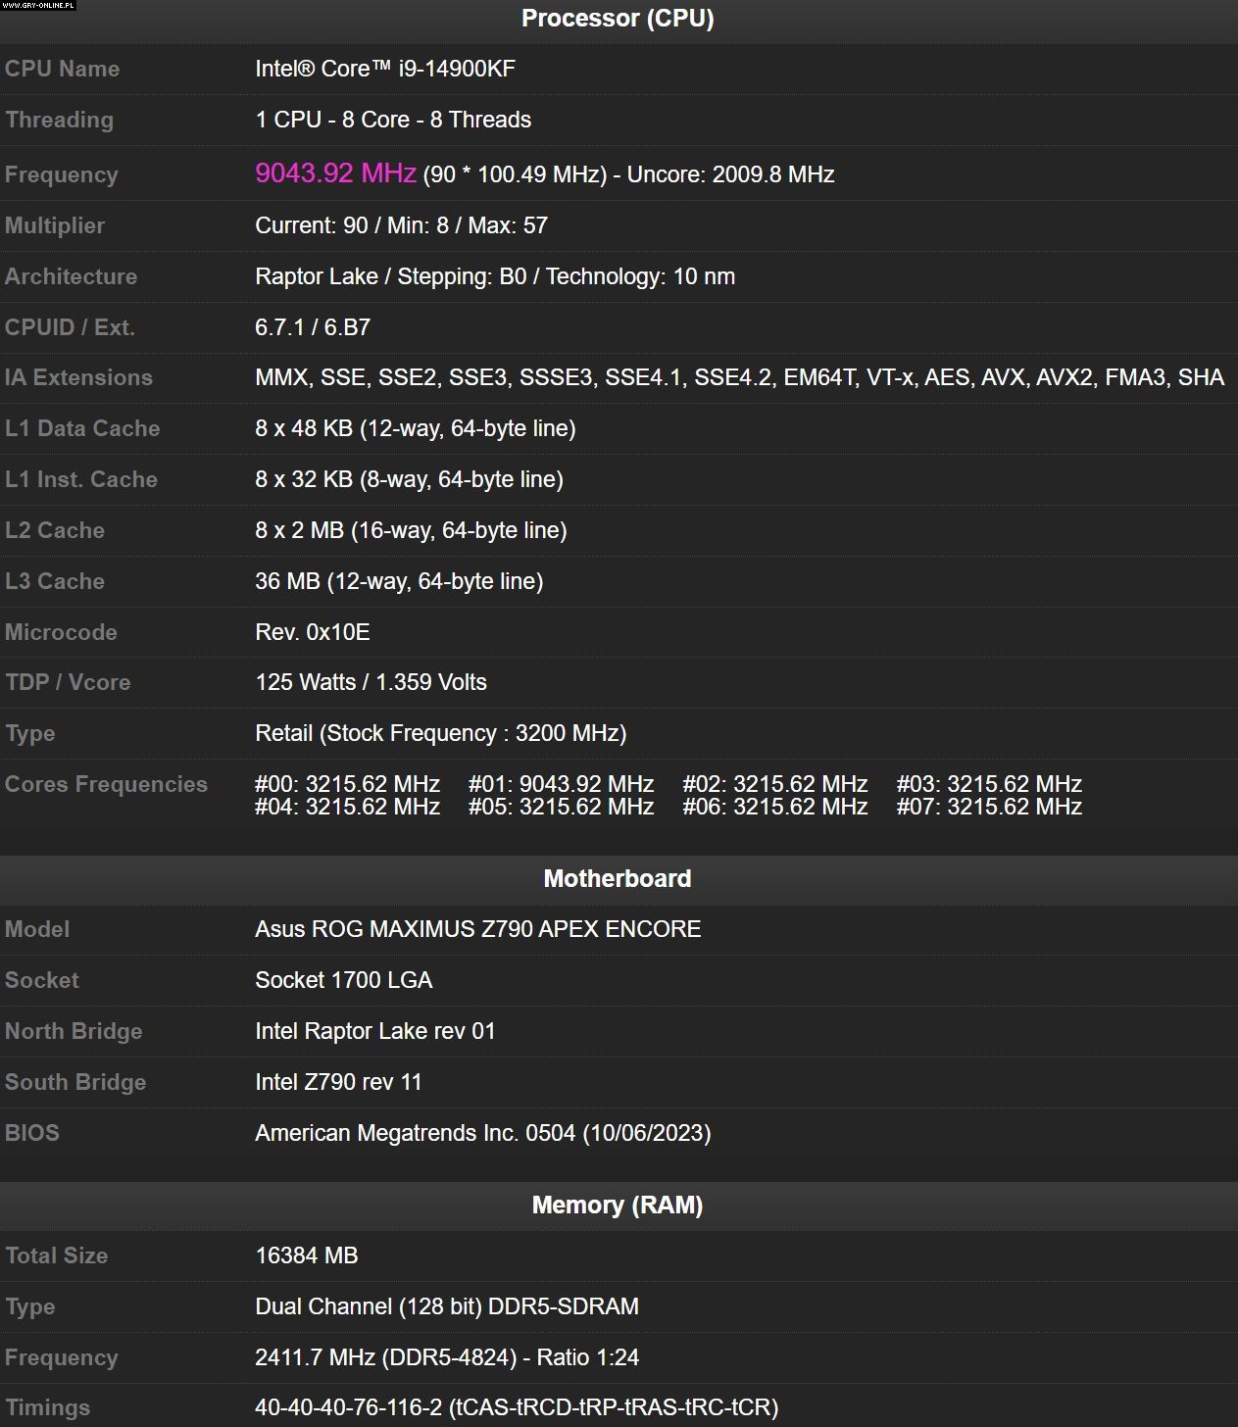Select the Uncore 2009.8 MHz text
Screen dimensions: 1238x1427
[x=730, y=174]
